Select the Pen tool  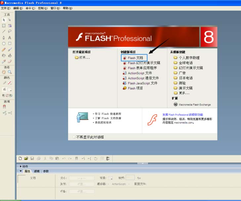pyautogui.click(x=4, y=37)
